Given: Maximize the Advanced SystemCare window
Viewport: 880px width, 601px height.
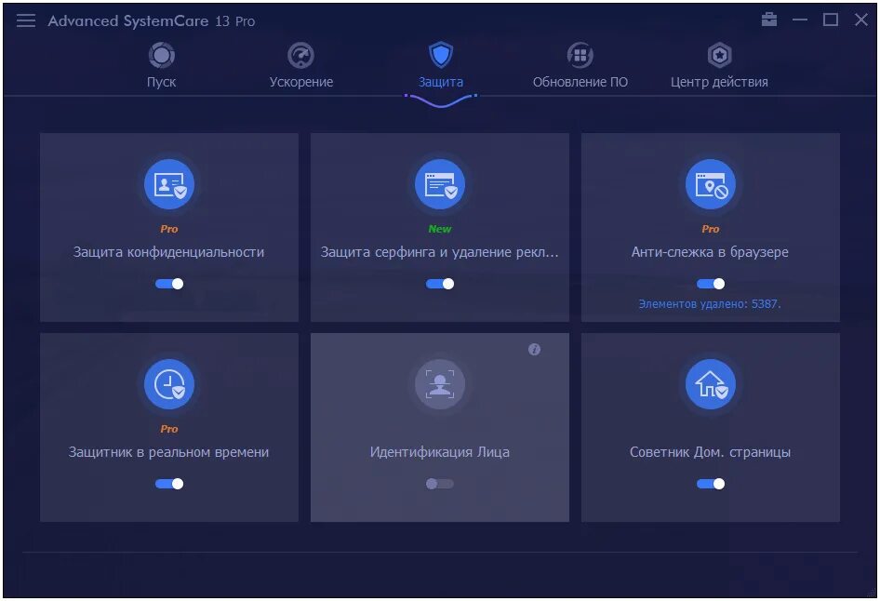Looking at the screenshot, I should pos(831,20).
